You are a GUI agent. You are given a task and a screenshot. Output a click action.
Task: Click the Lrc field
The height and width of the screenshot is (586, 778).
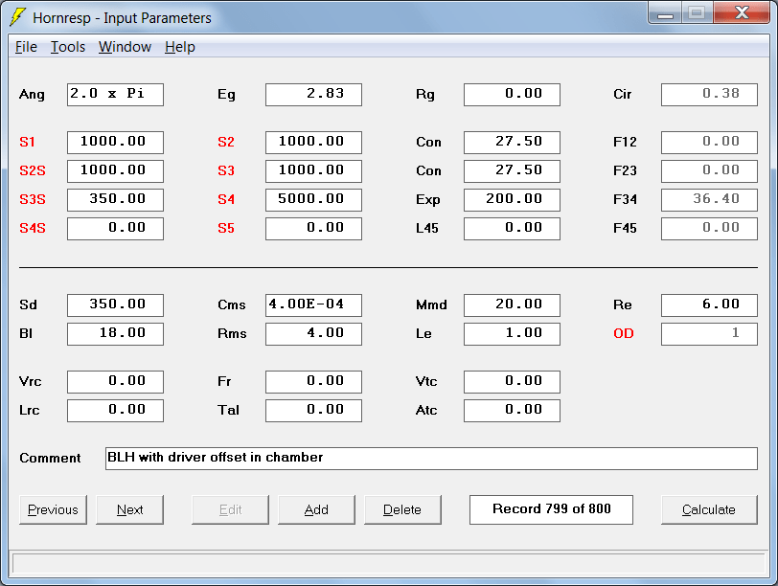point(115,411)
